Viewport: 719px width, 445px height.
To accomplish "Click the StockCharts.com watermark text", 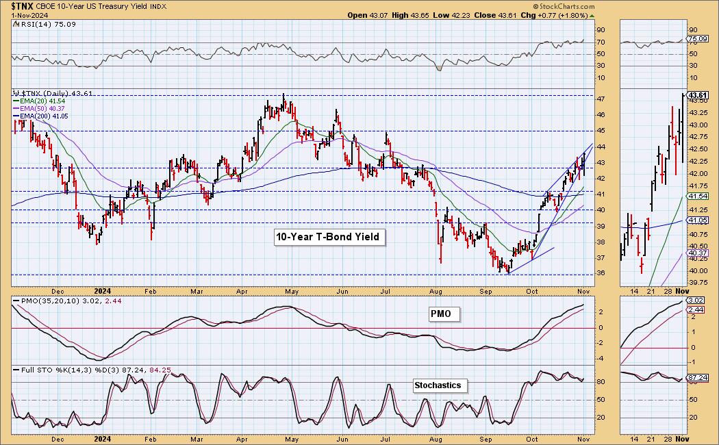I will [564, 6].
